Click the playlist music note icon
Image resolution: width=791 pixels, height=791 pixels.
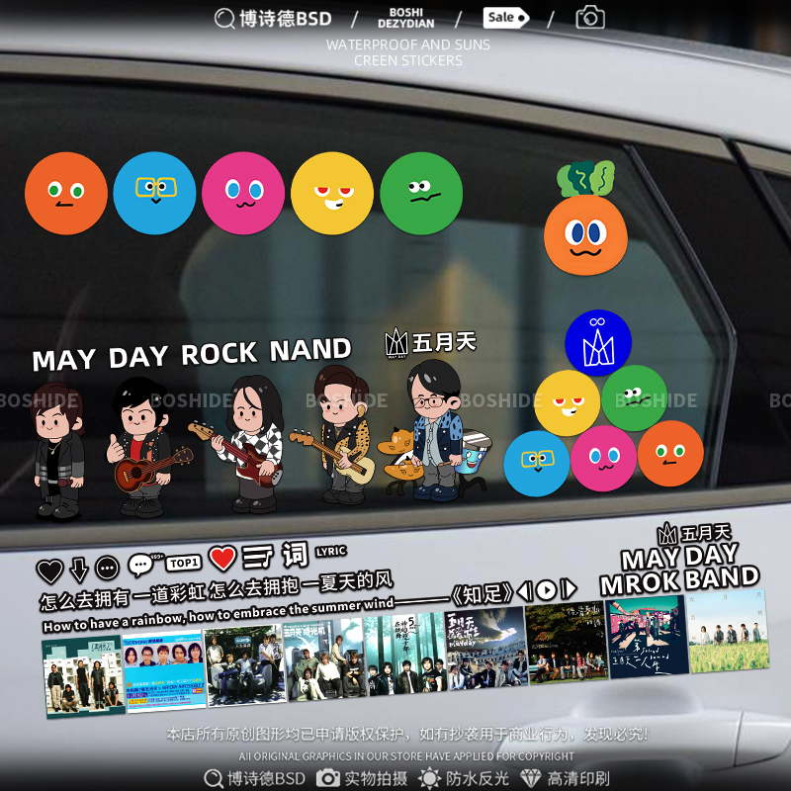pyautogui.click(x=258, y=557)
